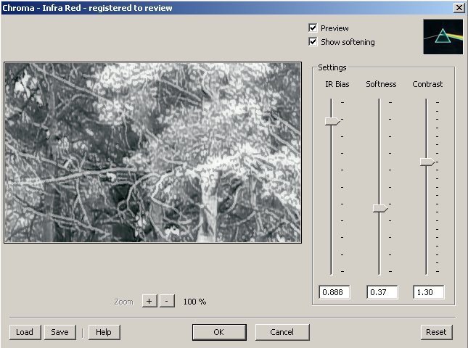Screen dimensions: 468x348
Task: Click the Cancel button
Action: [282, 332]
